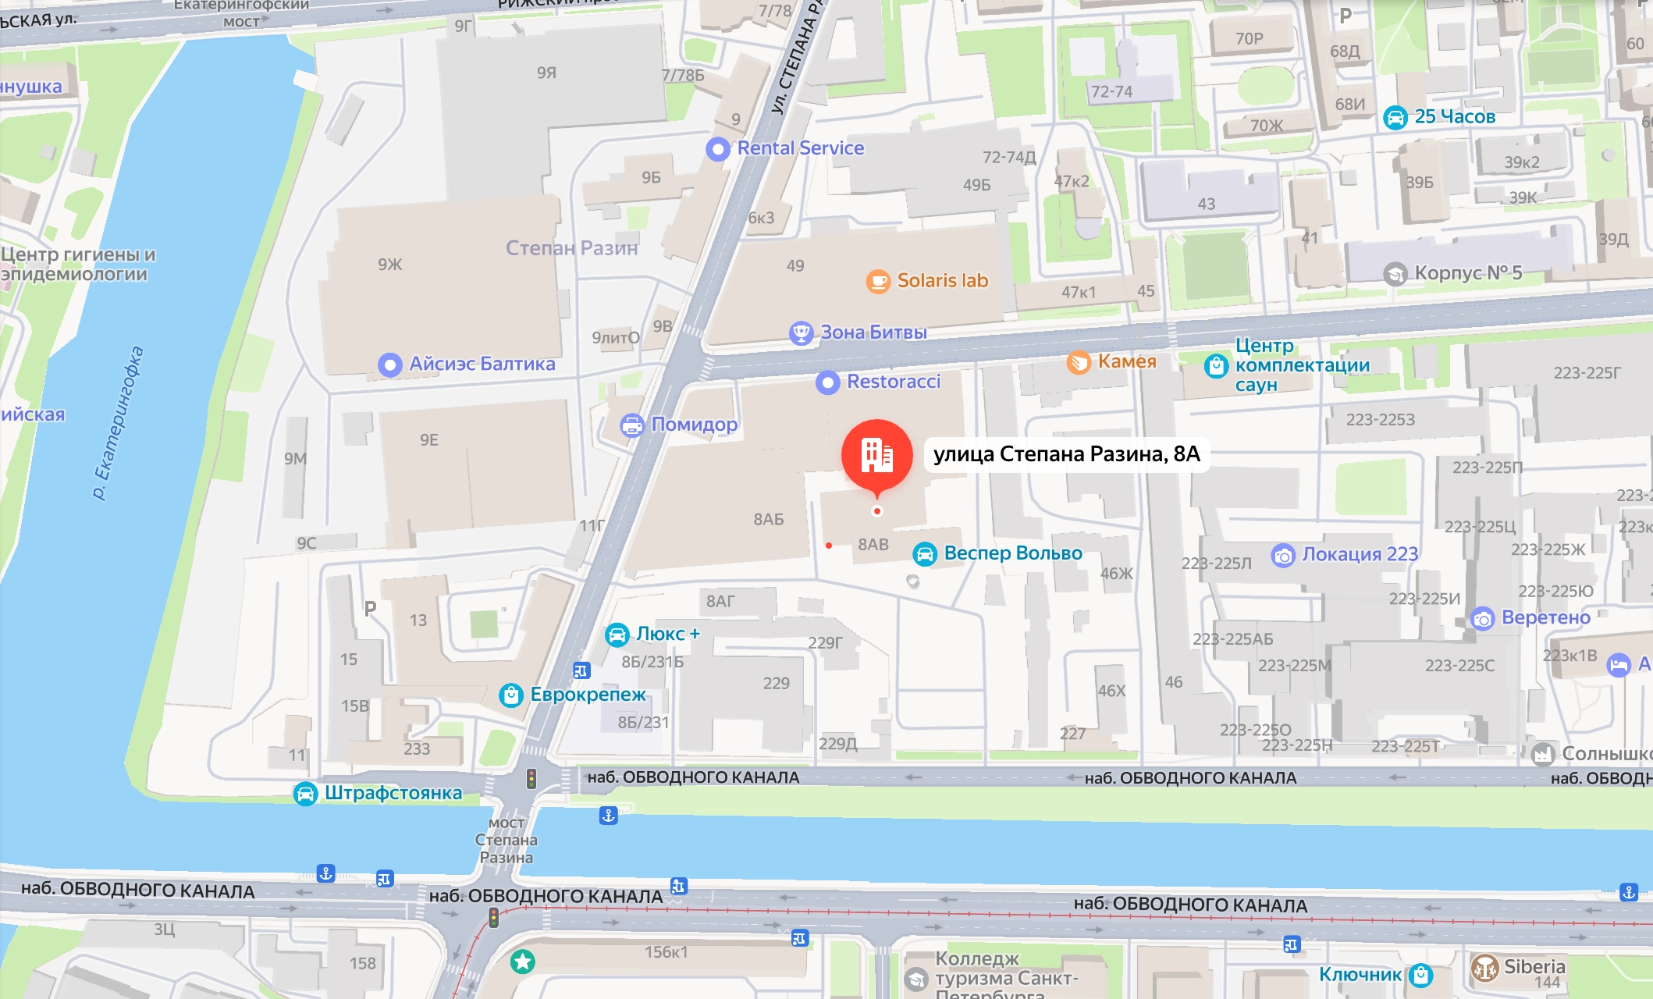Screen dimensions: 1653x999
Task: Open the Камея orange marker
Action: (1079, 362)
